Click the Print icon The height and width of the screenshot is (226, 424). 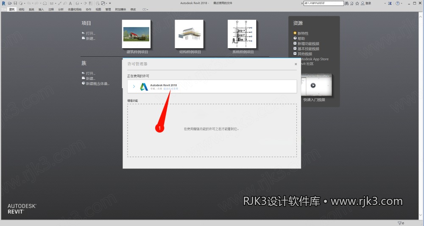pos(45,3)
